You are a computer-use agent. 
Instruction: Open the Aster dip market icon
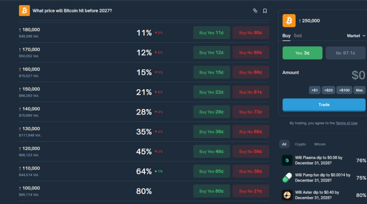(287, 194)
